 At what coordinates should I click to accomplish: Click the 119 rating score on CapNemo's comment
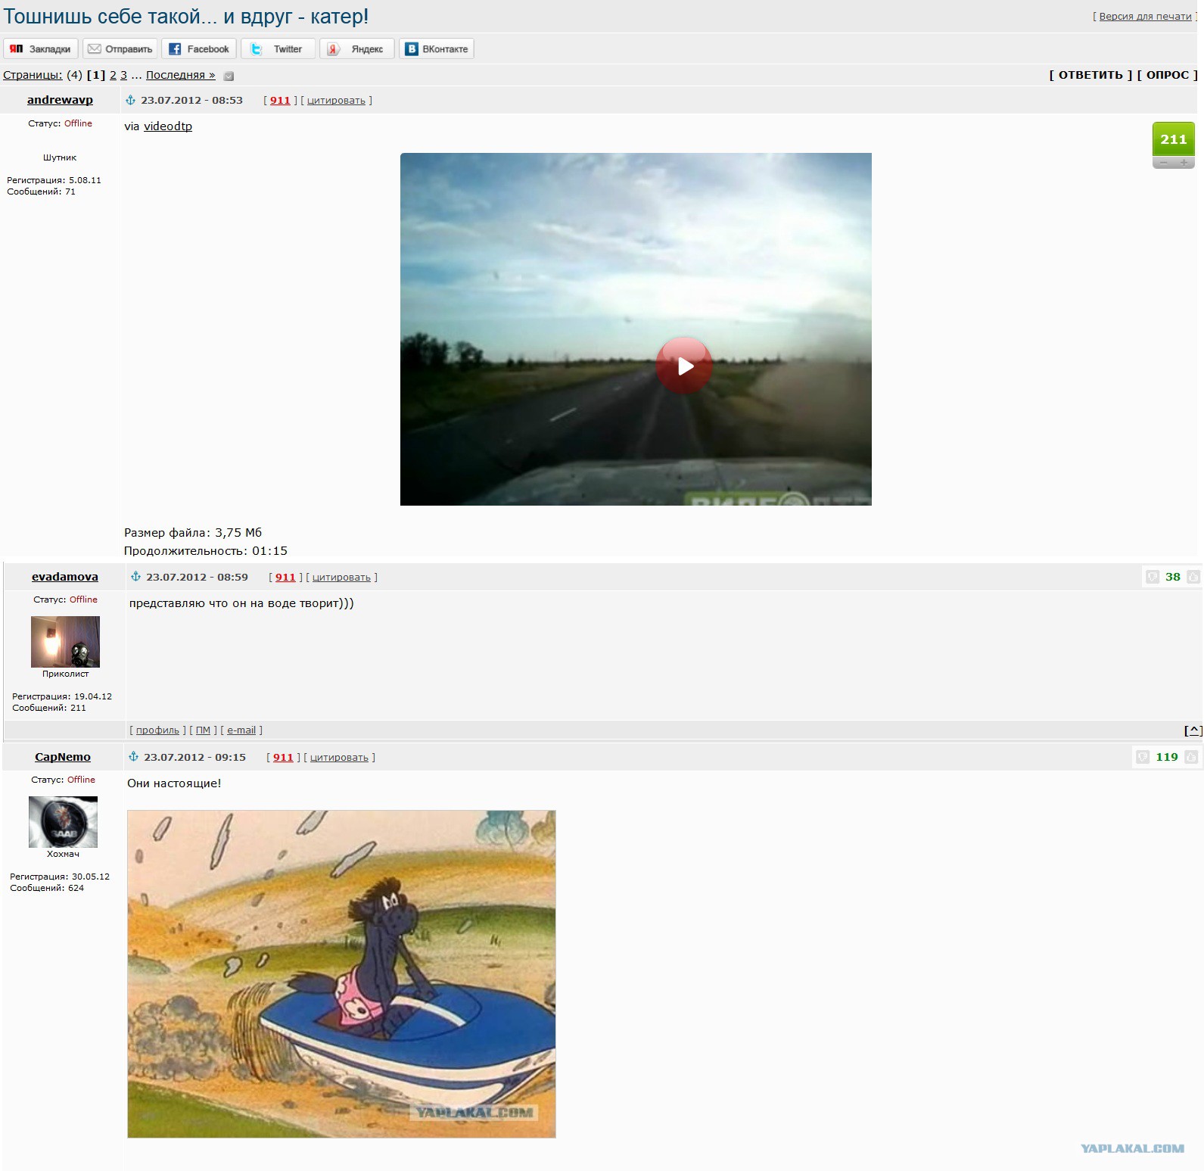click(1167, 757)
